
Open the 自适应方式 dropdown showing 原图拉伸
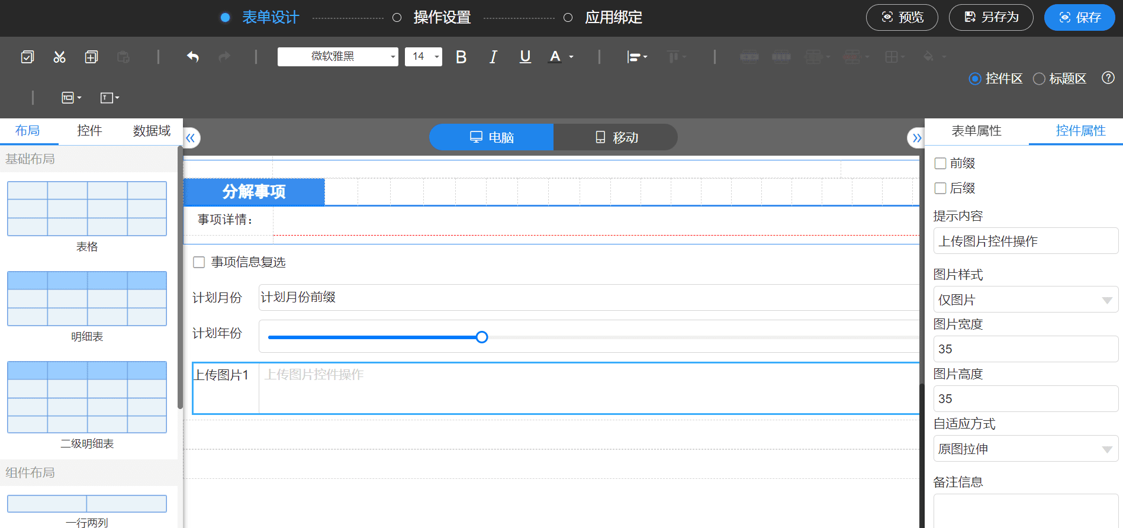click(x=1026, y=449)
